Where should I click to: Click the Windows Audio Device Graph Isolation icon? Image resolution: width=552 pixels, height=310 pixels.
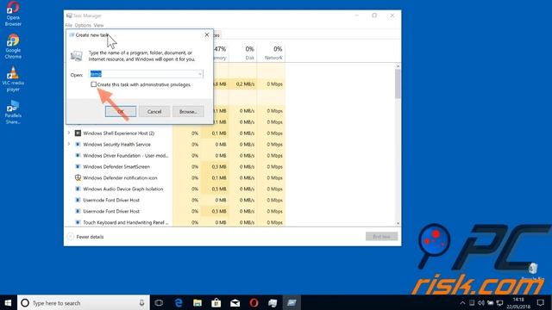pyautogui.click(x=78, y=189)
